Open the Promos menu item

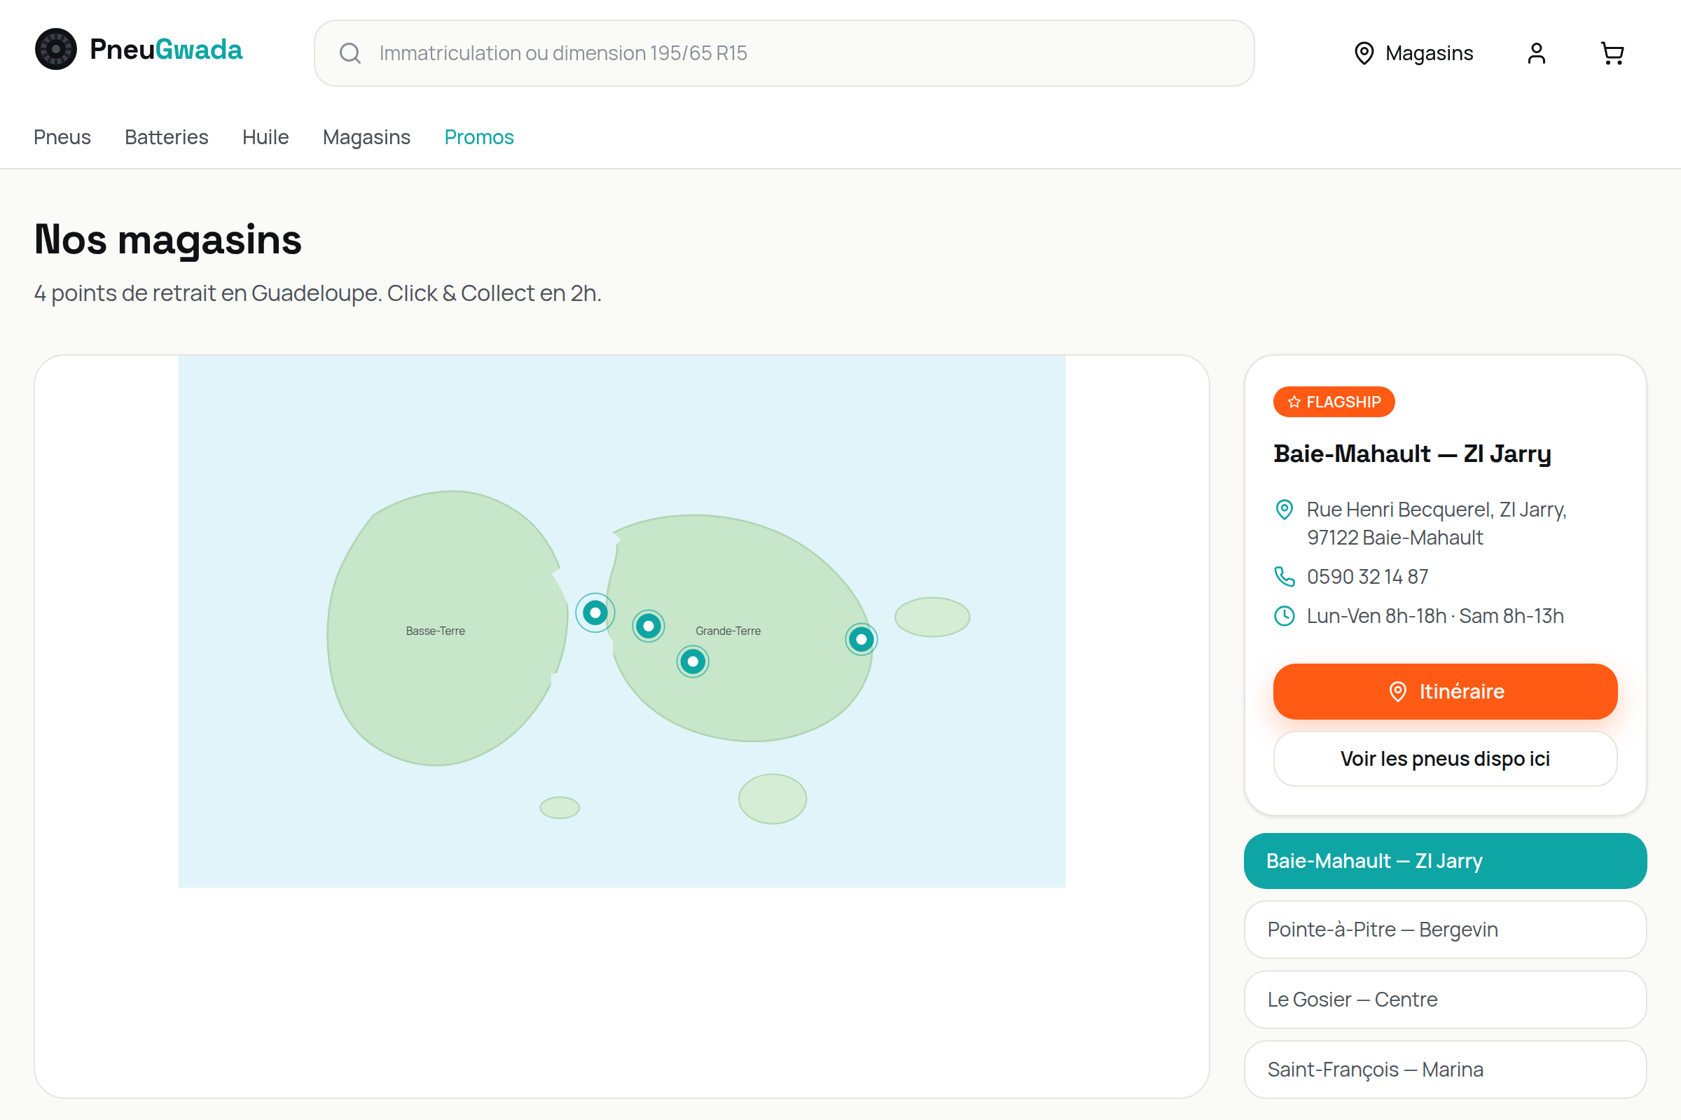tap(479, 137)
